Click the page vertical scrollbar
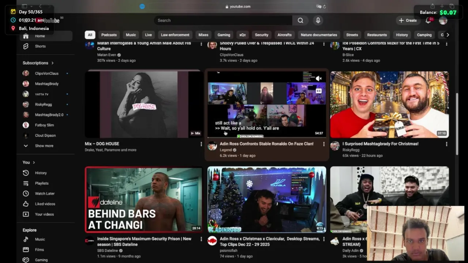Image resolution: width=468 pixels, height=263 pixels. pos(457,124)
